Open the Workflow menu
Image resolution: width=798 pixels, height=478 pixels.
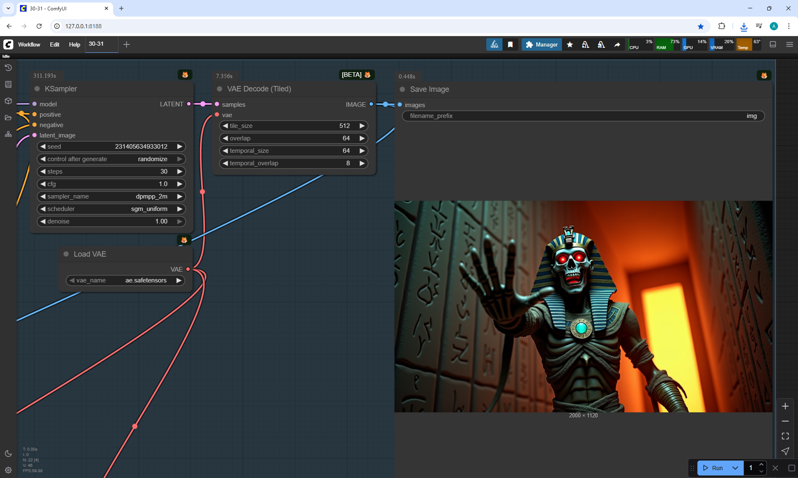(x=29, y=44)
